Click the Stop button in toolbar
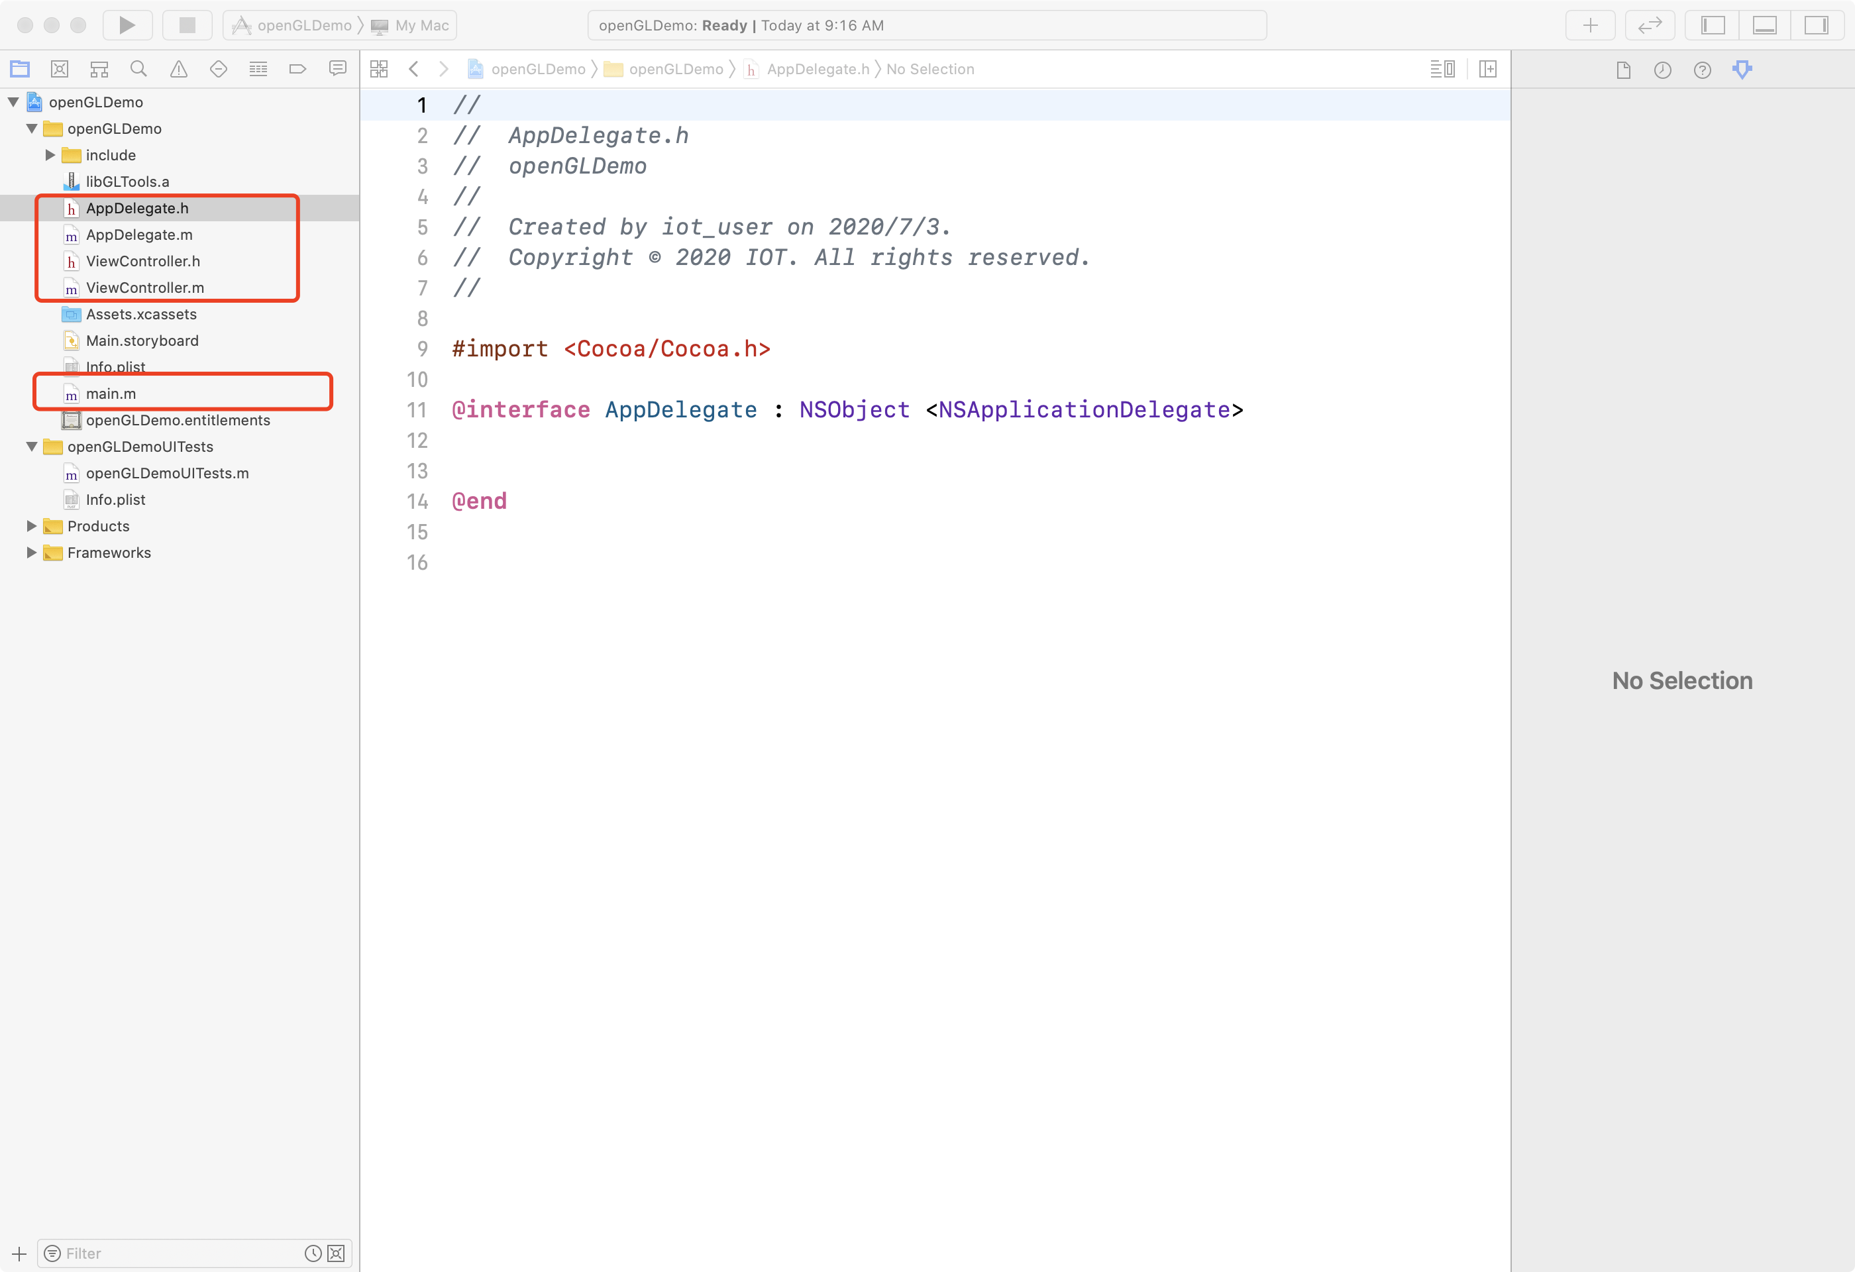This screenshot has width=1855, height=1272. point(187,25)
